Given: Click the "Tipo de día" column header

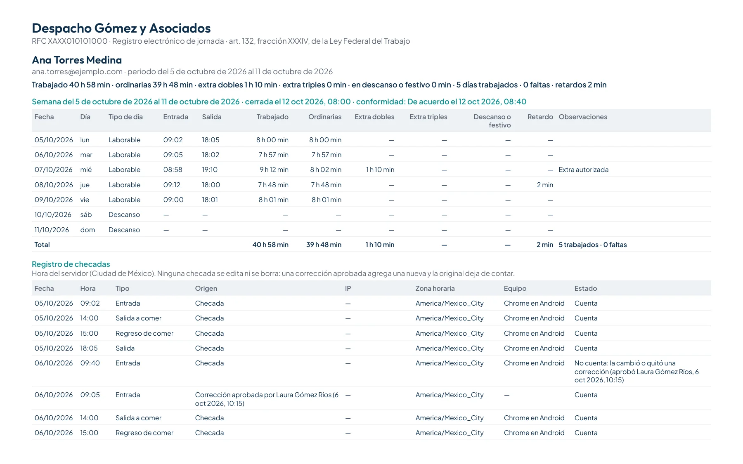Looking at the screenshot, I should [x=125, y=117].
